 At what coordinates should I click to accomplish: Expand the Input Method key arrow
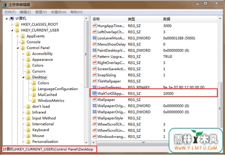coord(23,118)
